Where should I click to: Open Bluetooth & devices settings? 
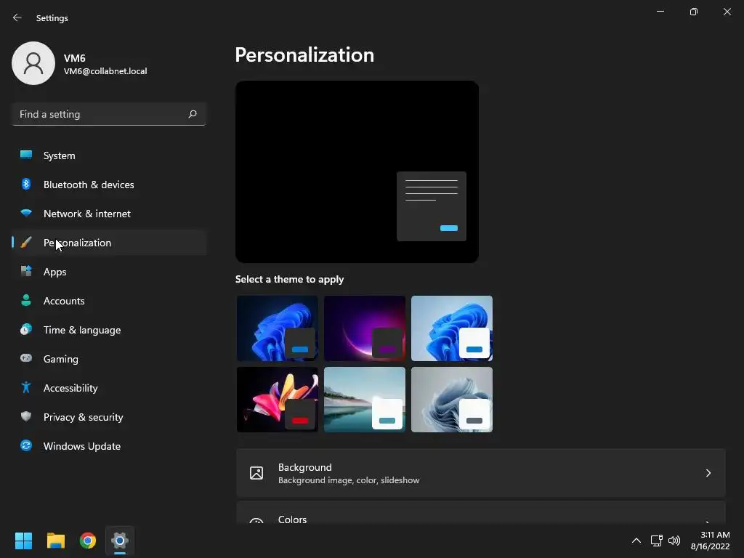[x=109, y=185]
